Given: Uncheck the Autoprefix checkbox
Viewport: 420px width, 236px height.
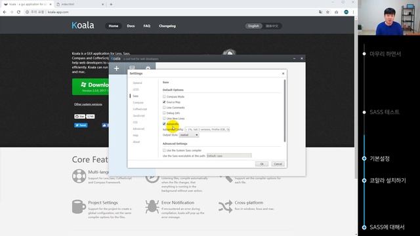Looking at the screenshot, I should (x=164, y=124).
